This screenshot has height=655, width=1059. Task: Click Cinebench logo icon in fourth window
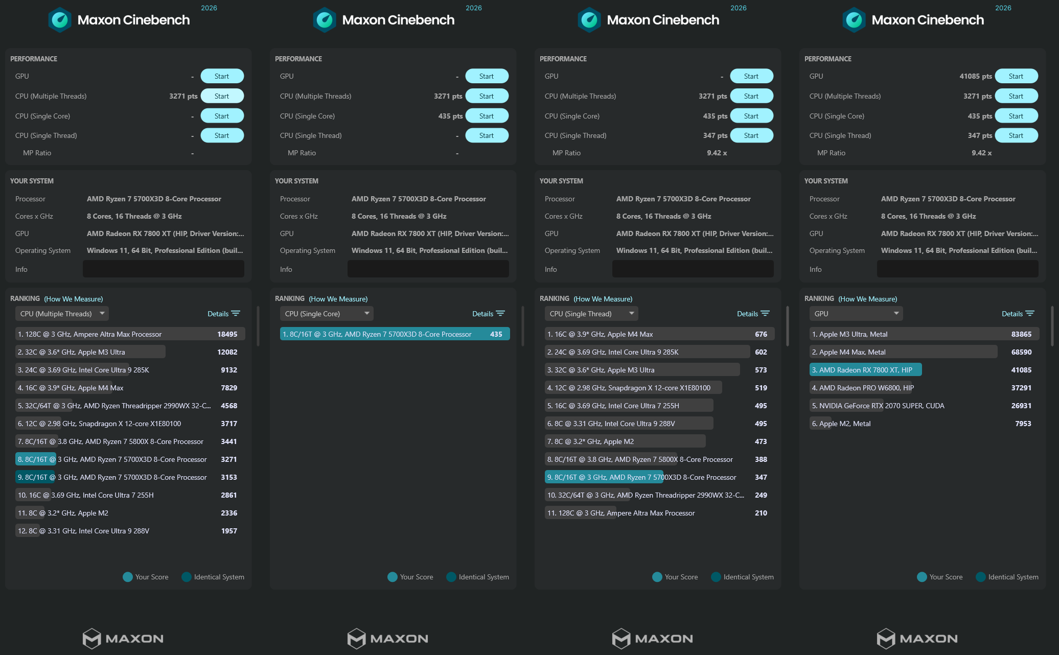(x=854, y=20)
